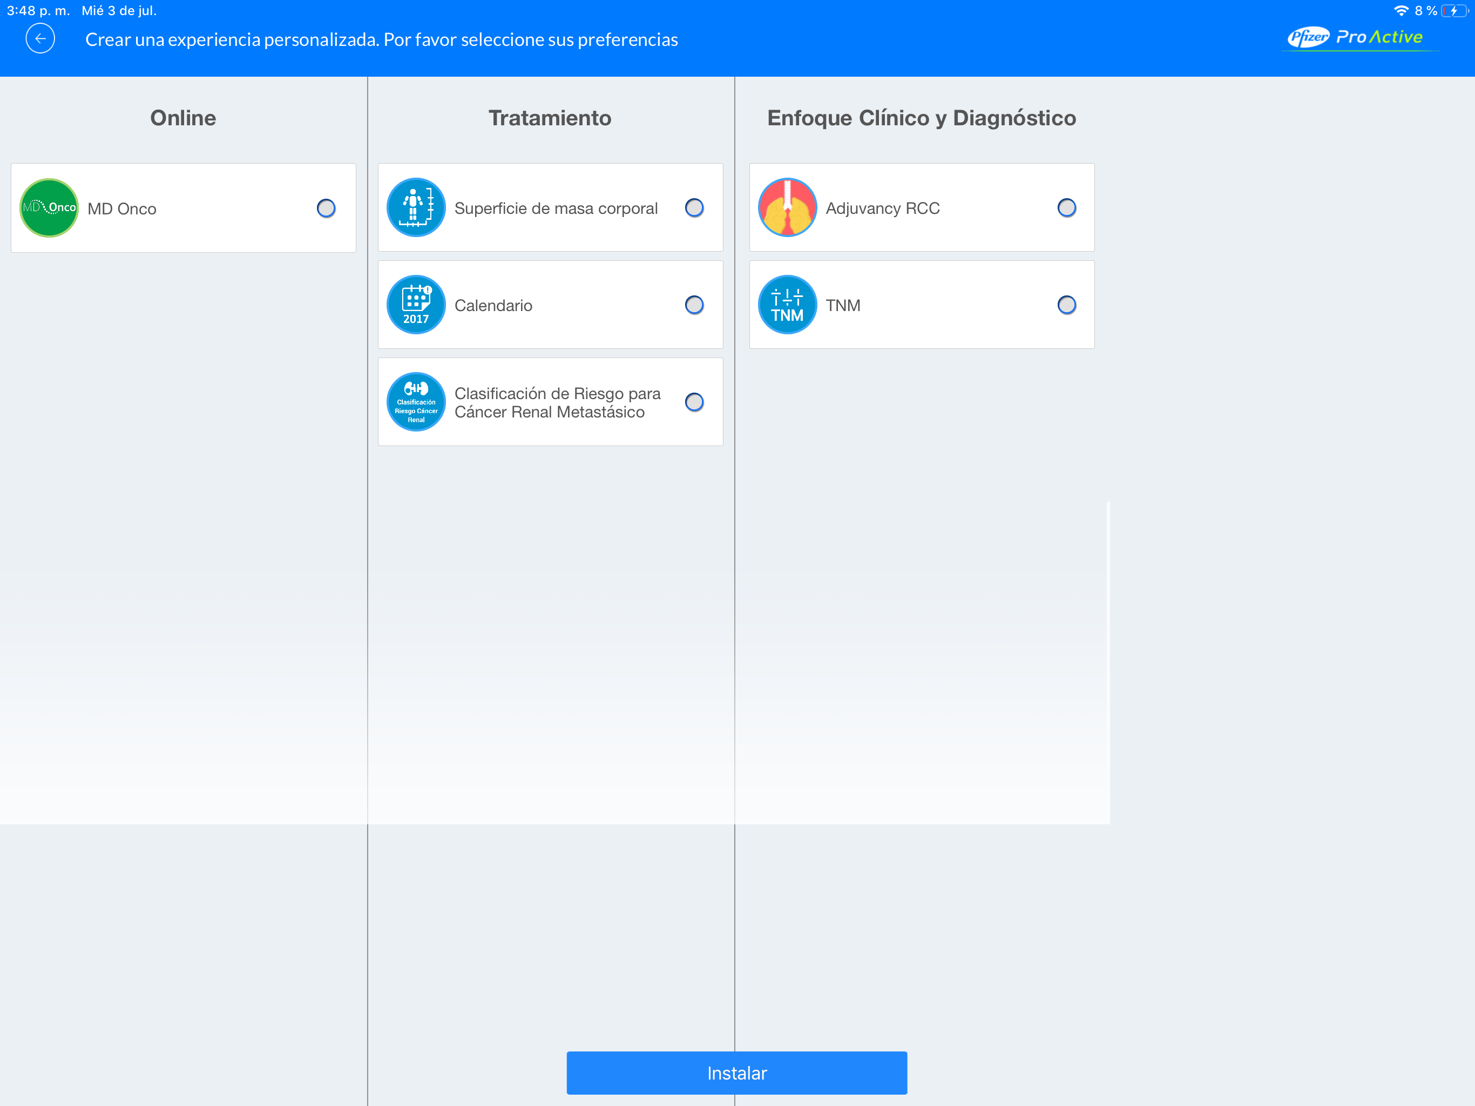The width and height of the screenshot is (1475, 1106).
Task: Select the TNM radio button
Action: (1067, 305)
